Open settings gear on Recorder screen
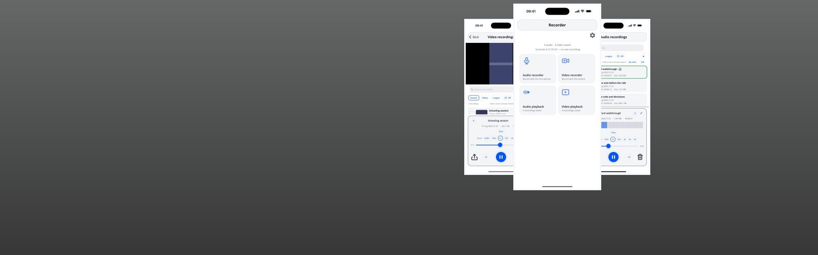 coord(592,35)
